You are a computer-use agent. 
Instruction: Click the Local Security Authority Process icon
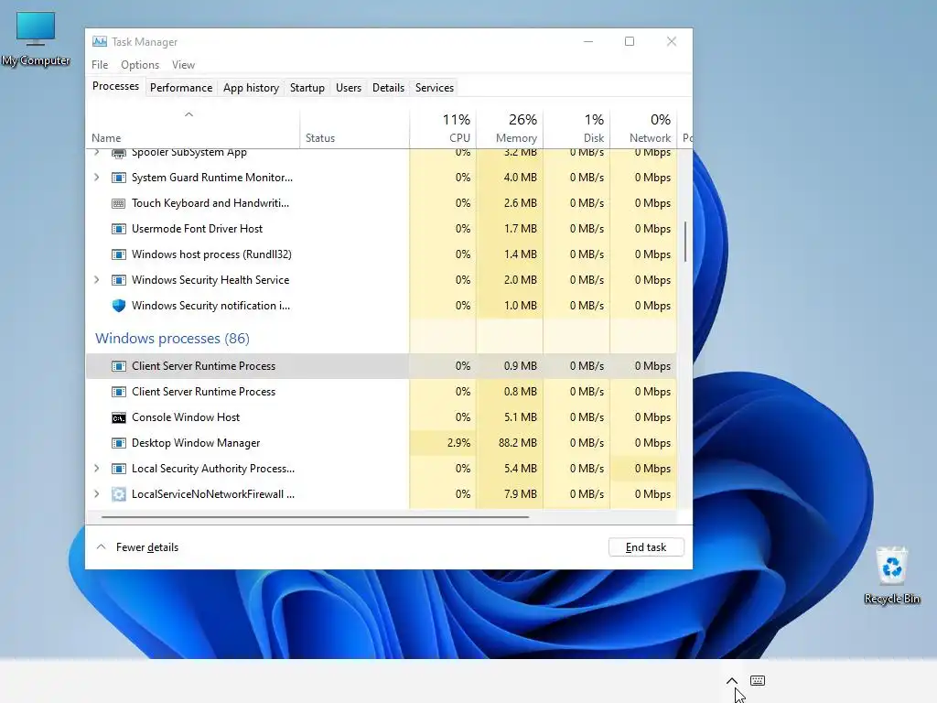pos(119,470)
